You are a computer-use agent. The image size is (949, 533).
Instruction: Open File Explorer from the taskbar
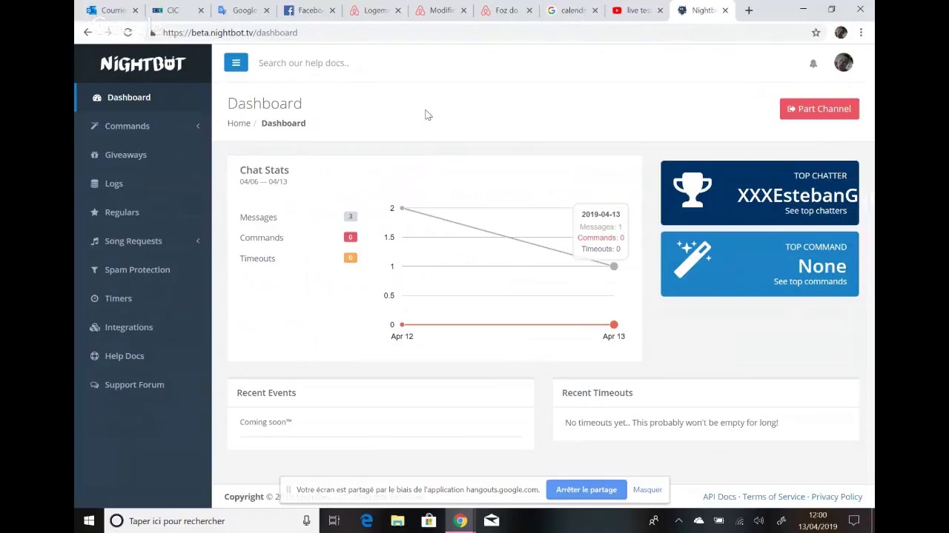coord(397,521)
